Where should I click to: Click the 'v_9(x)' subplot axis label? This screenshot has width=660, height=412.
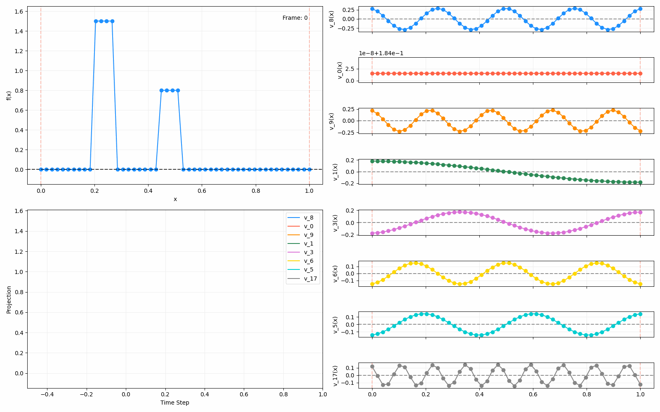point(332,121)
